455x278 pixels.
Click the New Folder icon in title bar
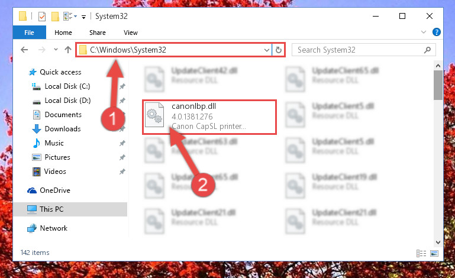click(x=55, y=16)
